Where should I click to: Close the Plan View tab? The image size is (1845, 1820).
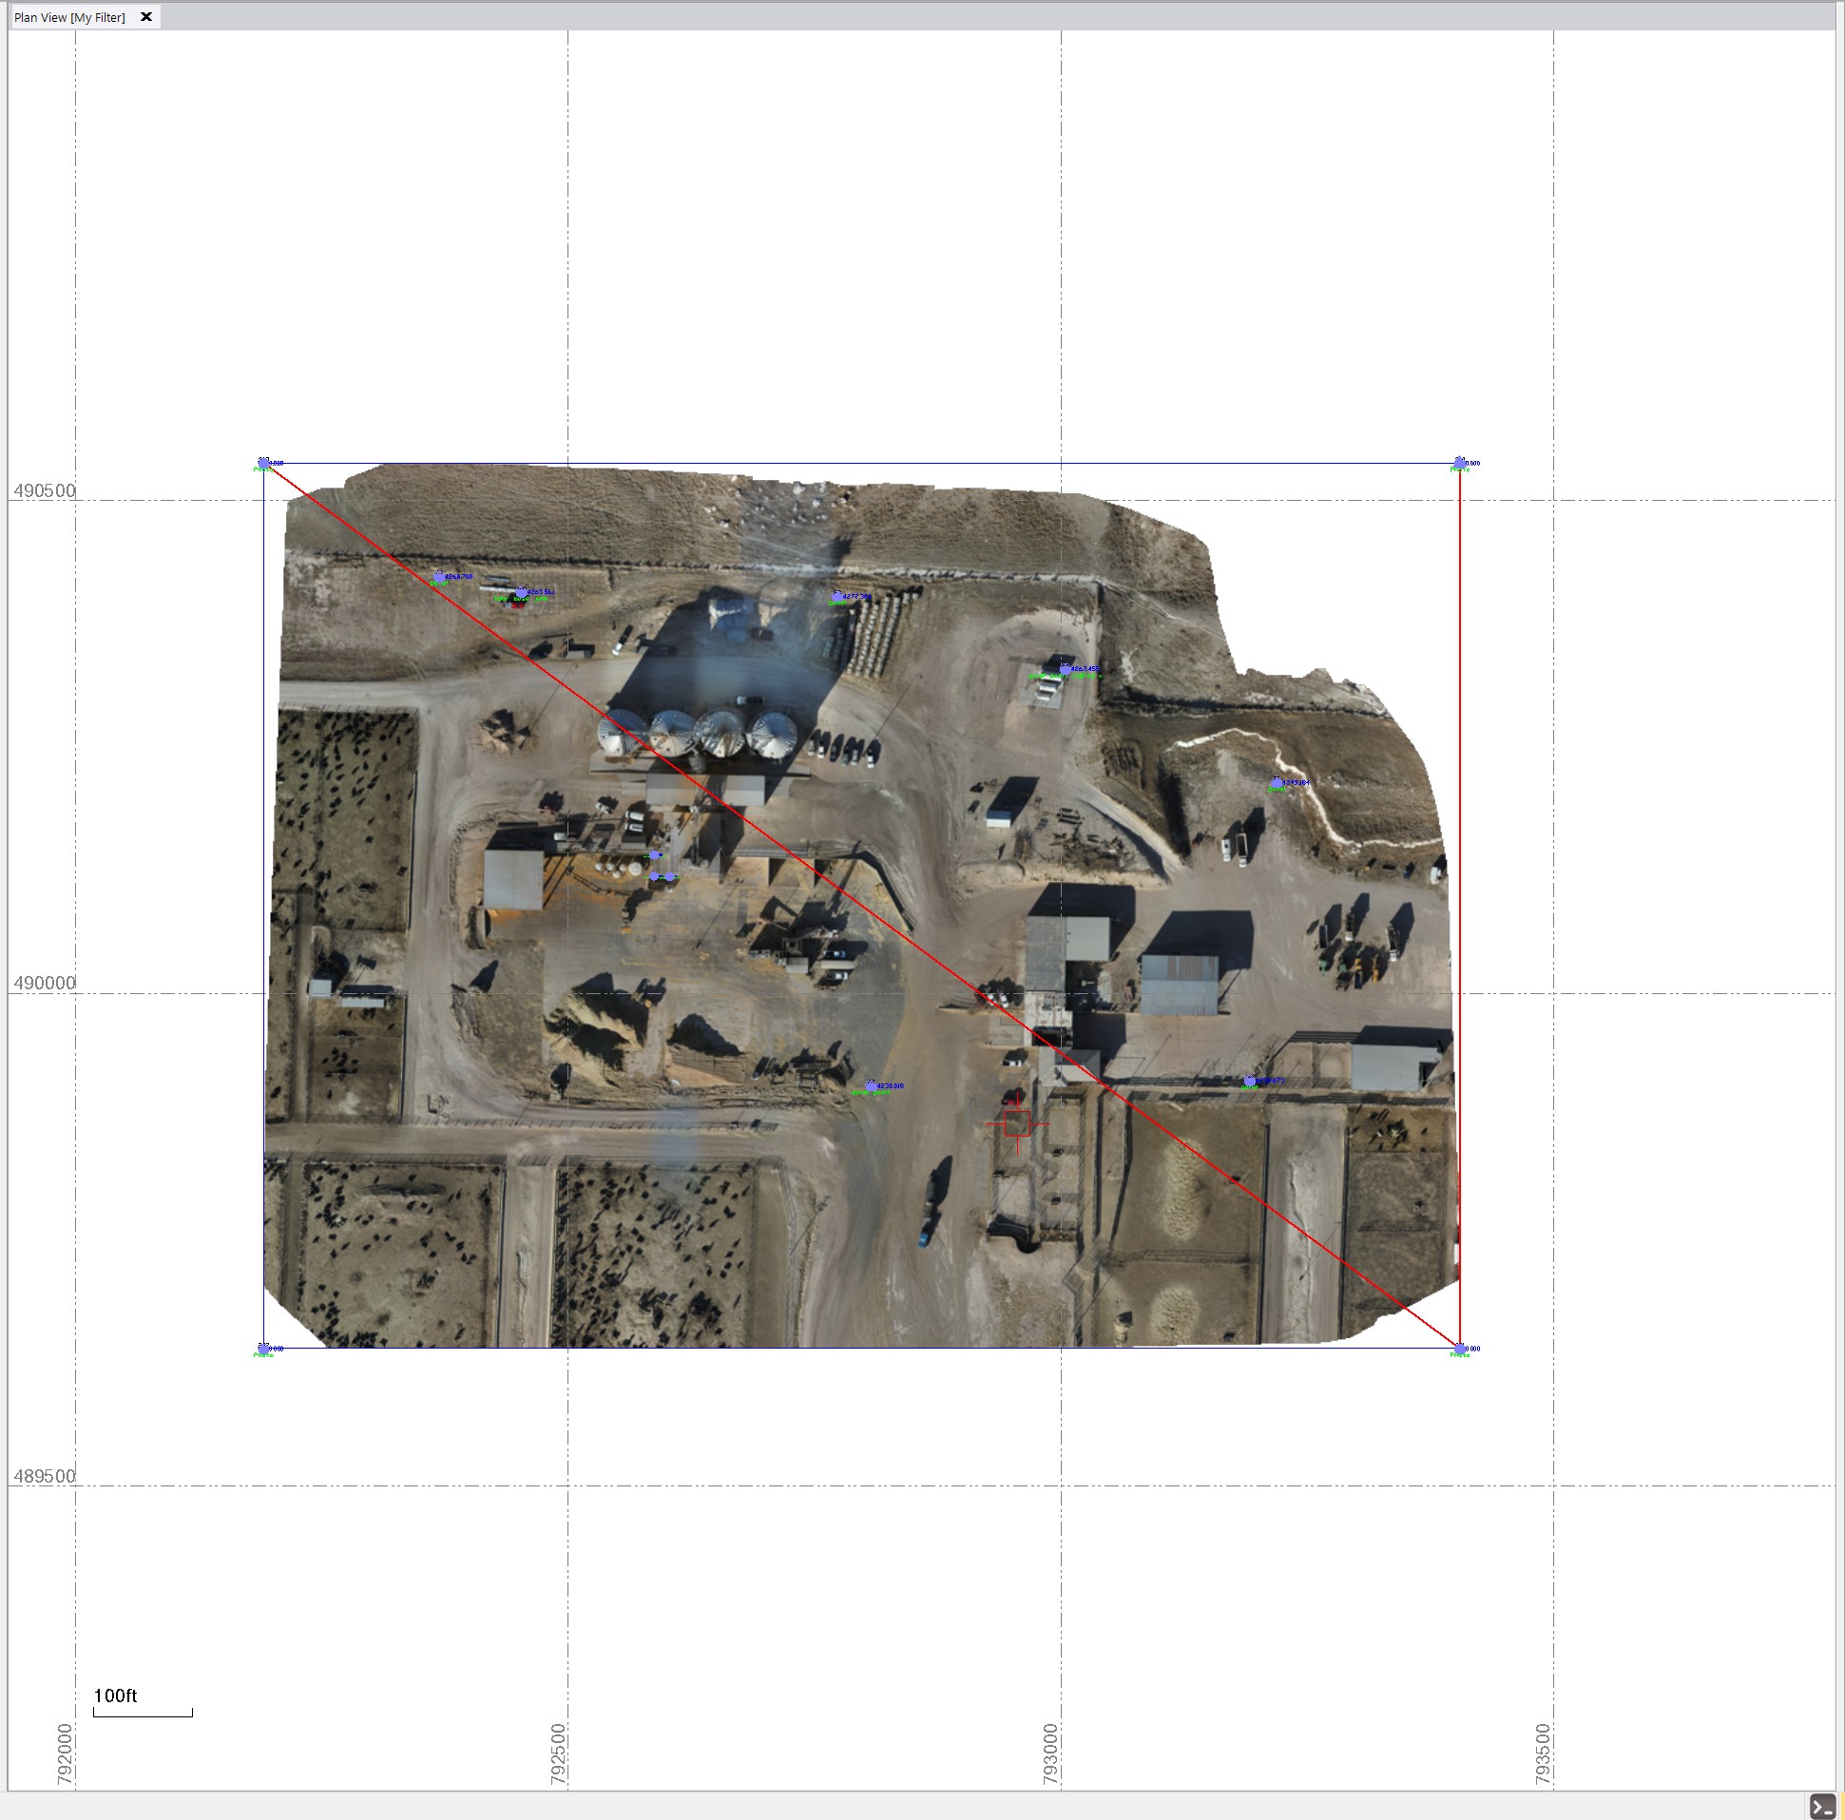pos(146,17)
